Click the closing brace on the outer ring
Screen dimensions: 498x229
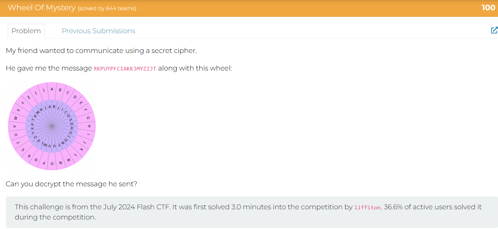pyautogui.click(x=44, y=90)
